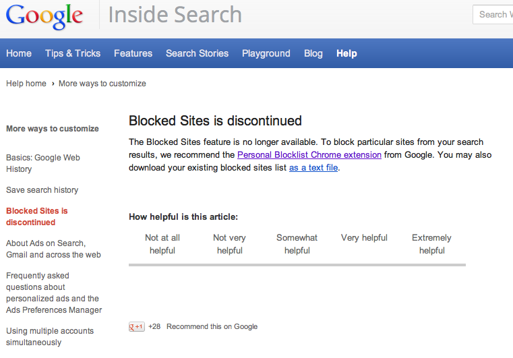Select the Help navigation item
513x358 pixels.
click(346, 53)
